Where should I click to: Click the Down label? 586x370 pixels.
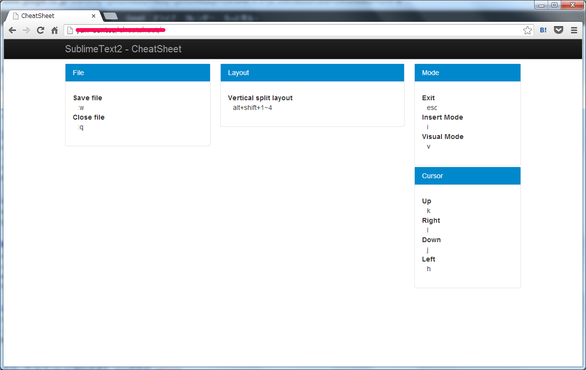click(x=431, y=240)
